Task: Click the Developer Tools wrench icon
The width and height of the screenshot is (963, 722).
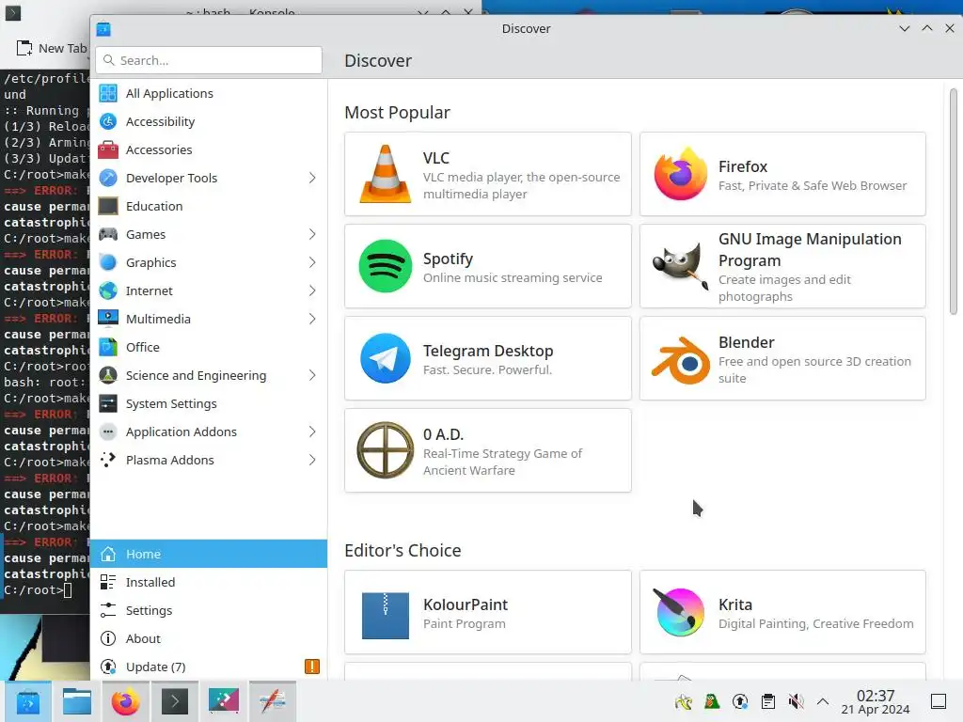Action: tap(108, 178)
